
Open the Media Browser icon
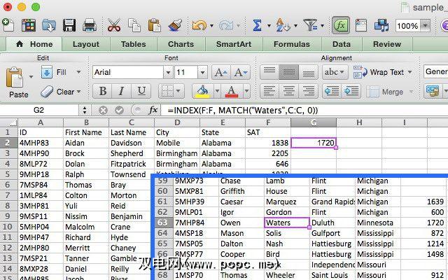tap(381, 25)
